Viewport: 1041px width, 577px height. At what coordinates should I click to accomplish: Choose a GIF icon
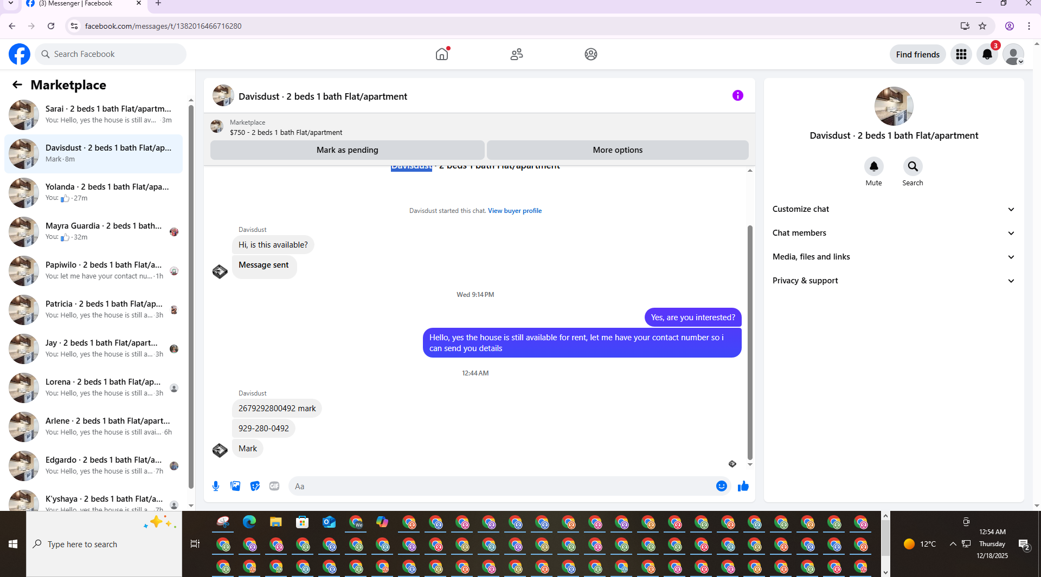coord(274,486)
